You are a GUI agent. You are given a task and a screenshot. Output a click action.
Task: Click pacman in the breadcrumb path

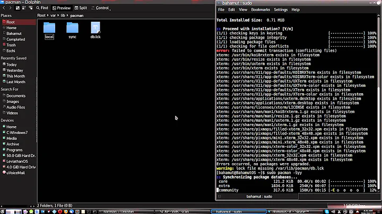pos(77,15)
